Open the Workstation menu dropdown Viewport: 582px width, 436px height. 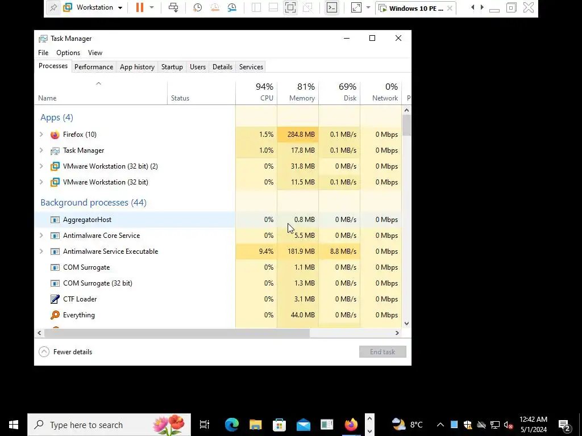[93, 7]
